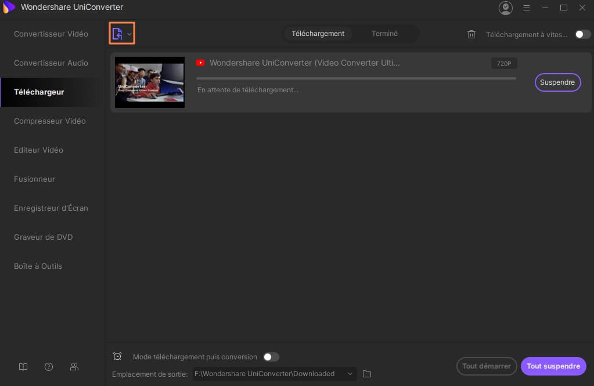
Task: Click the trash delete icon
Action: click(x=471, y=34)
